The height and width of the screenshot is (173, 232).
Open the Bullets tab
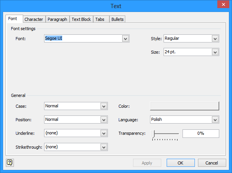pyautogui.click(x=117, y=19)
